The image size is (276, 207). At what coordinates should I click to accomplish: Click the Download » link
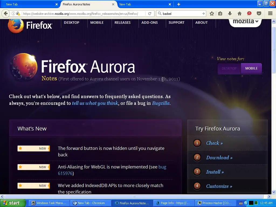coord(219,157)
